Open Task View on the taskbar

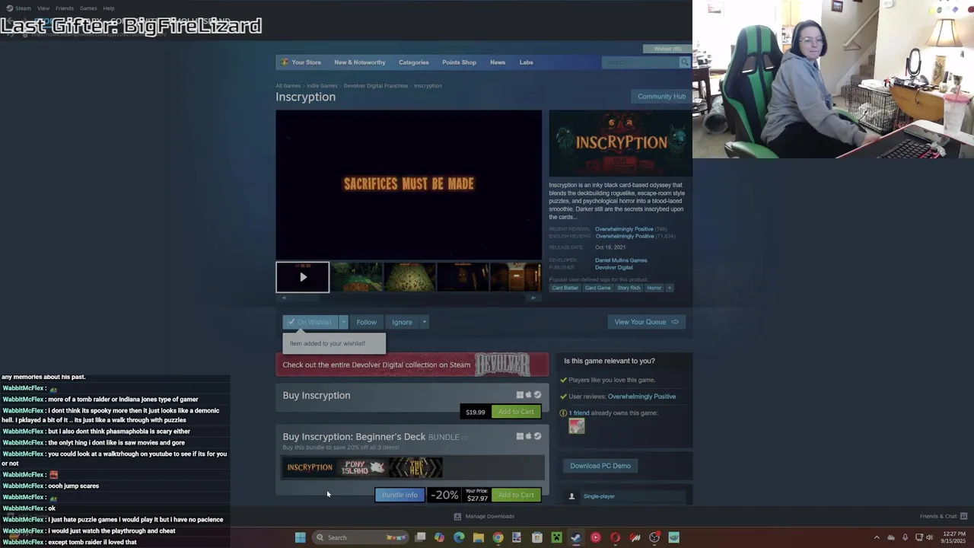(420, 537)
